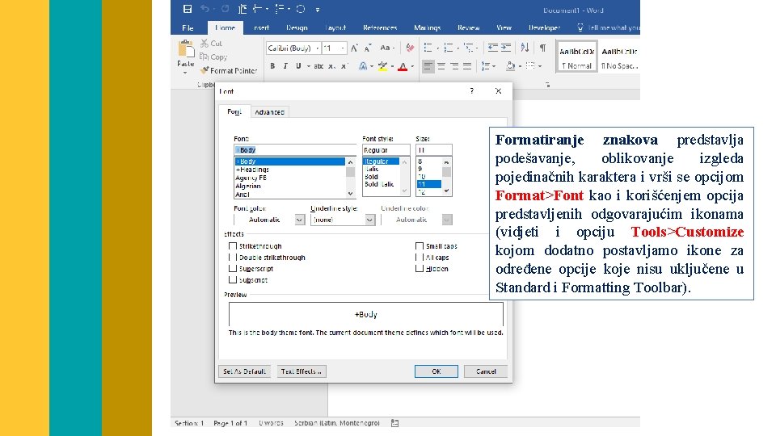The image size is (776, 436).
Task: Enable the Subscript checkbox
Action: pos(233,280)
